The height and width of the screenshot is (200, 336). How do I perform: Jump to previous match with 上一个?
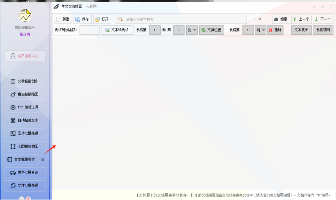(301, 19)
